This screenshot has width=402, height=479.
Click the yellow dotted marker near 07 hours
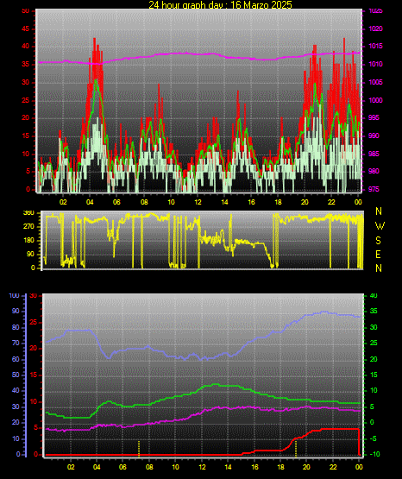pyautogui.click(x=139, y=449)
